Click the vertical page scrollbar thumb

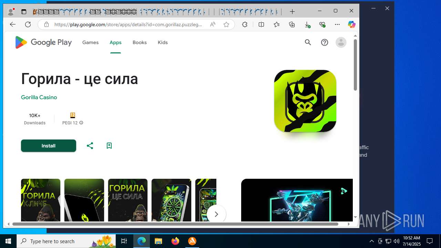pos(355,65)
